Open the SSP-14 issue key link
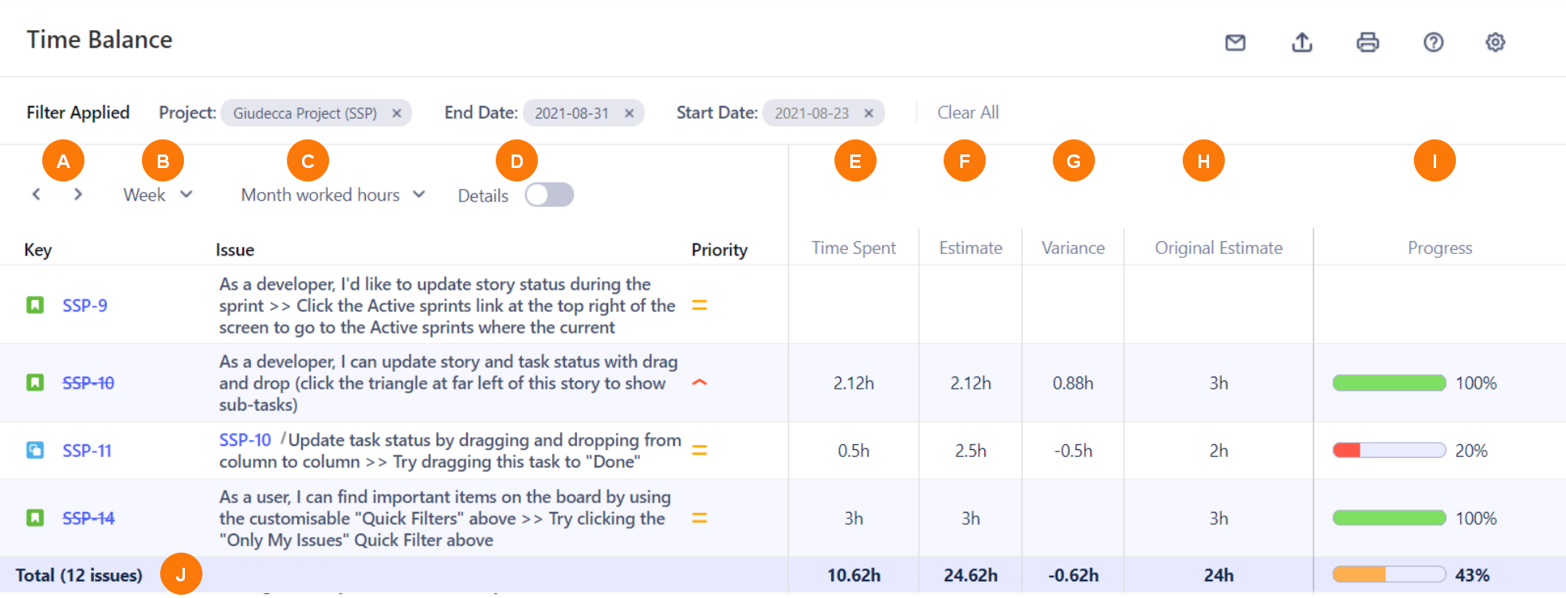This screenshot has height=598, width=1566. [x=88, y=518]
